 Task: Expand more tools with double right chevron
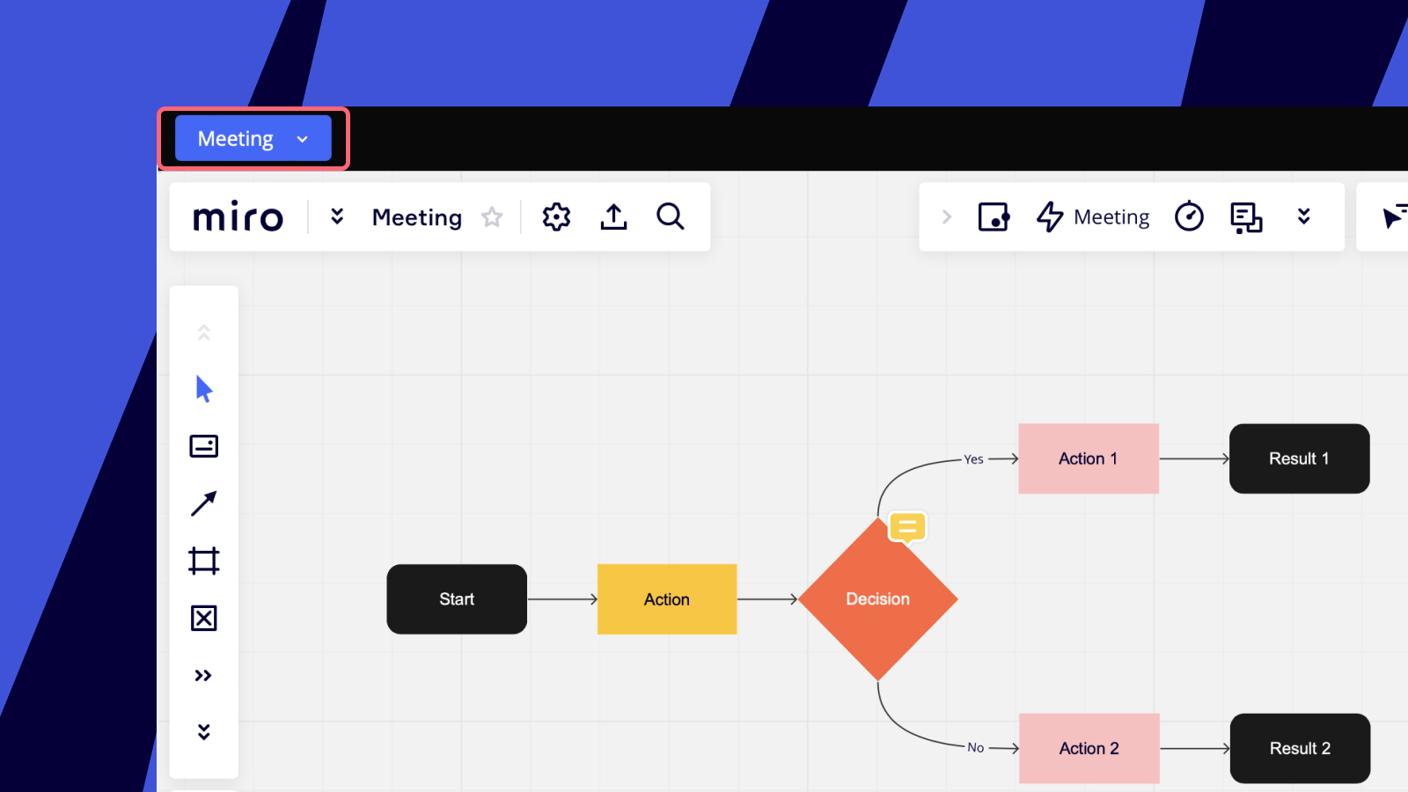click(204, 676)
